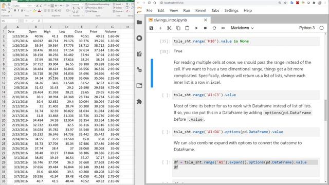This screenshot has height=185, width=329.
Task: Select the Excel cell with Volume header
Action: (x=112, y=32)
